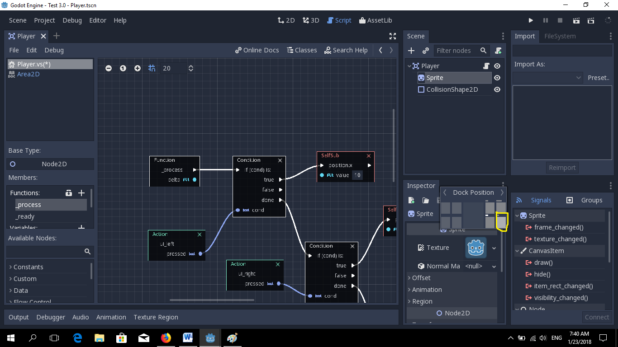Open the Firefox taskbar icon
The width and height of the screenshot is (618, 347).
click(x=166, y=338)
